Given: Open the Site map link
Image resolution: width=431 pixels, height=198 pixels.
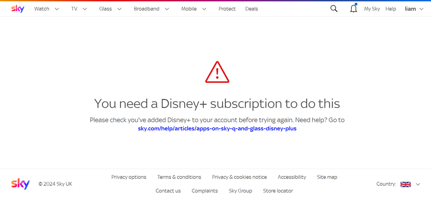Looking at the screenshot, I should point(327,177).
